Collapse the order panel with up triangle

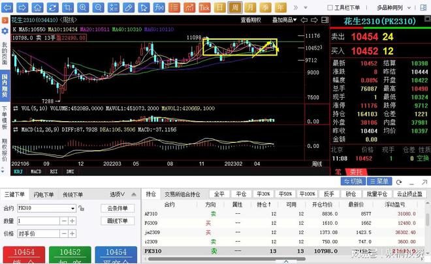[x=134, y=194]
